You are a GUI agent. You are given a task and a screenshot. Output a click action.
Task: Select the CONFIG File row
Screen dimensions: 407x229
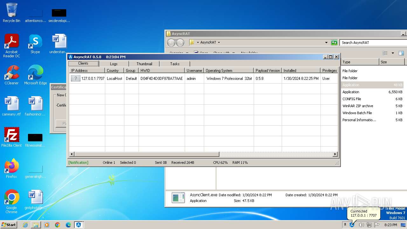click(372, 99)
